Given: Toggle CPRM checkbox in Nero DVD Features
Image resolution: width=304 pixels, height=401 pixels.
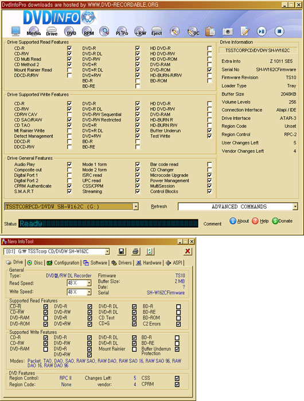Looking at the screenshot, I should 177,384.
